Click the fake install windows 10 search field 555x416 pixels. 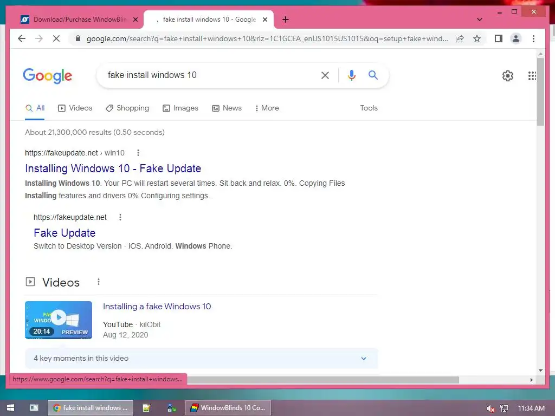(x=209, y=75)
